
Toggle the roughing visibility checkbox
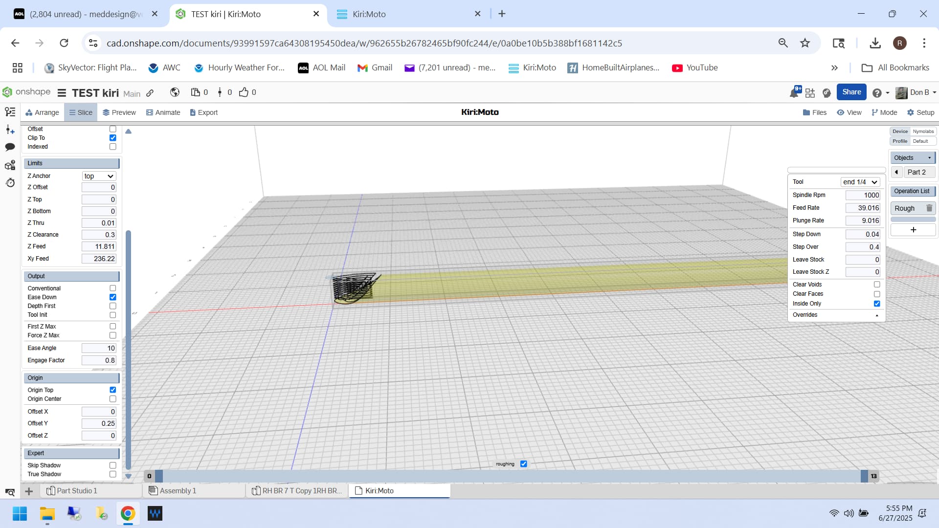tap(523, 464)
